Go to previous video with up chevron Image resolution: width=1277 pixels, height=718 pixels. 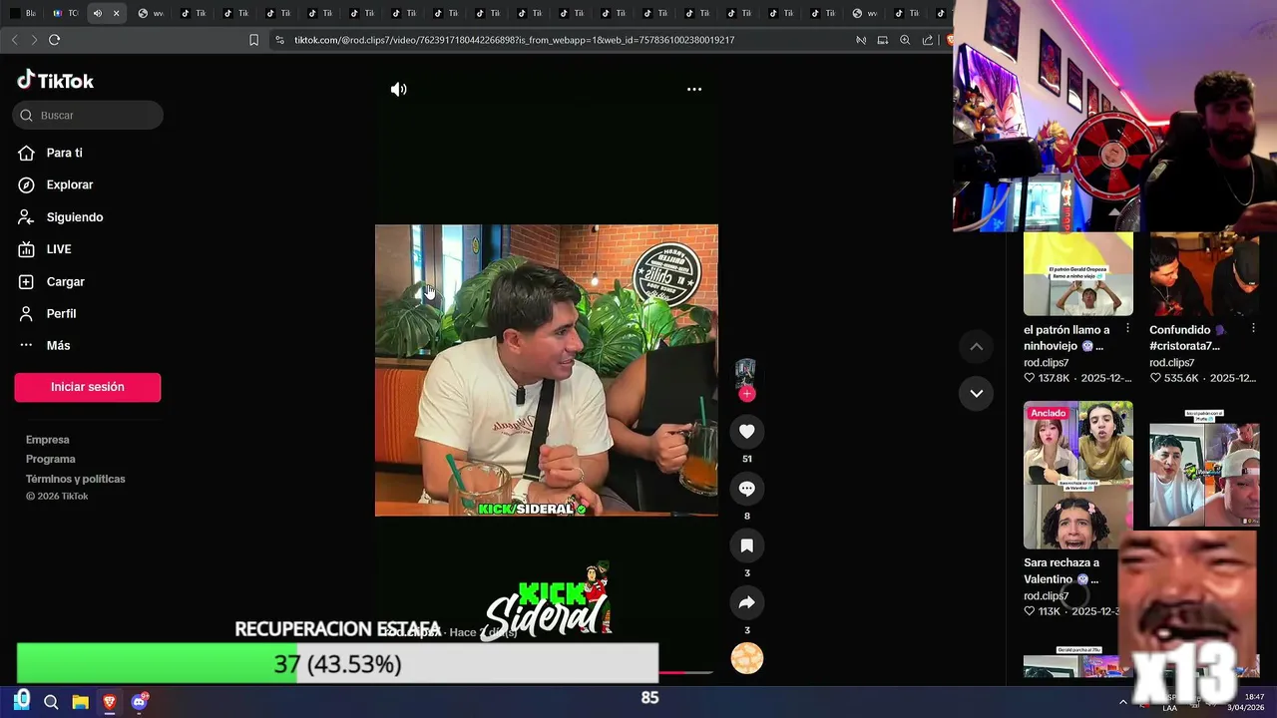[977, 346]
